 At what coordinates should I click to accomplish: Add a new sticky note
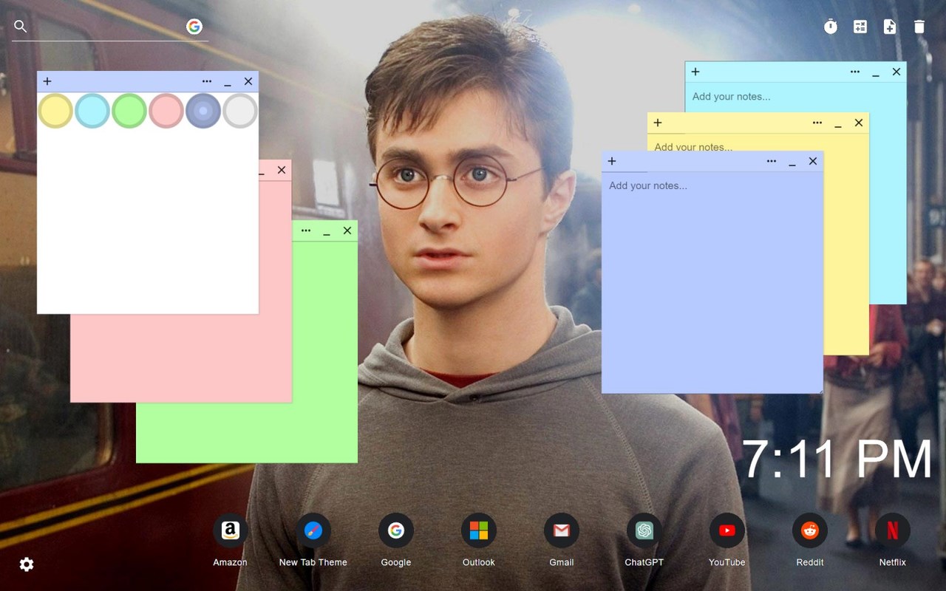click(x=890, y=27)
